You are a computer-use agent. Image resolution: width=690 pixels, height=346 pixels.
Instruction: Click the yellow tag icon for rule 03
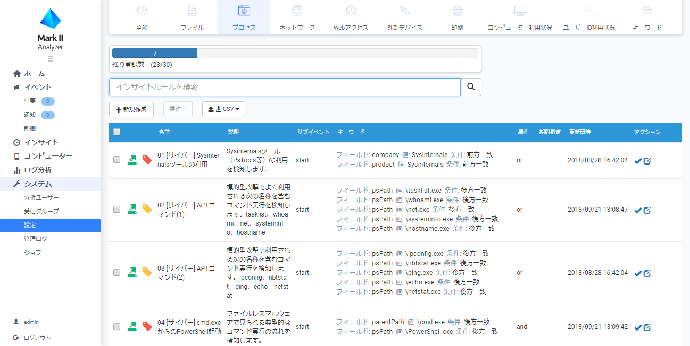[x=147, y=272]
